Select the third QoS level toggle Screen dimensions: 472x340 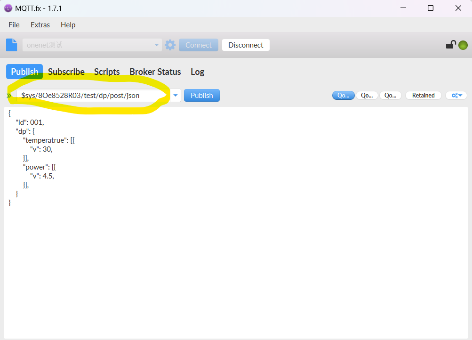click(391, 96)
